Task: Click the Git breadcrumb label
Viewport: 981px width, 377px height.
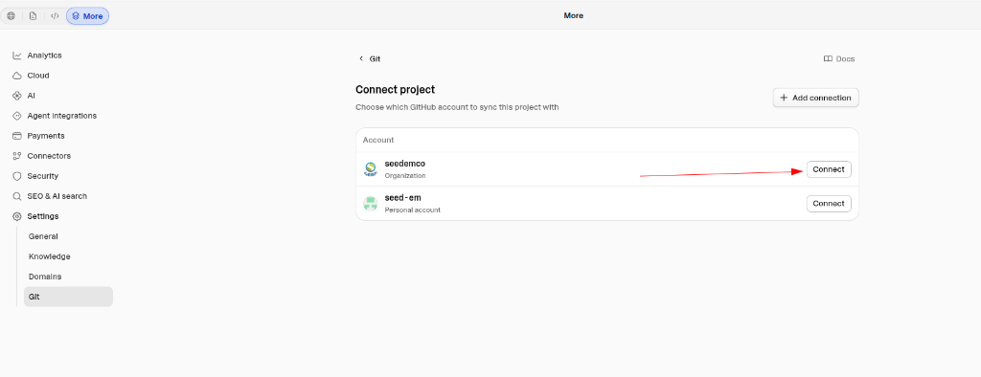Action: (x=375, y=58)
